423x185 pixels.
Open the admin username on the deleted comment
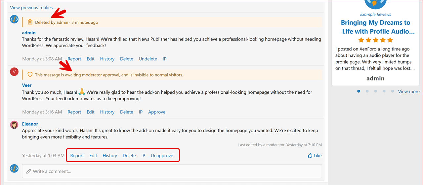tap(29, 33)
